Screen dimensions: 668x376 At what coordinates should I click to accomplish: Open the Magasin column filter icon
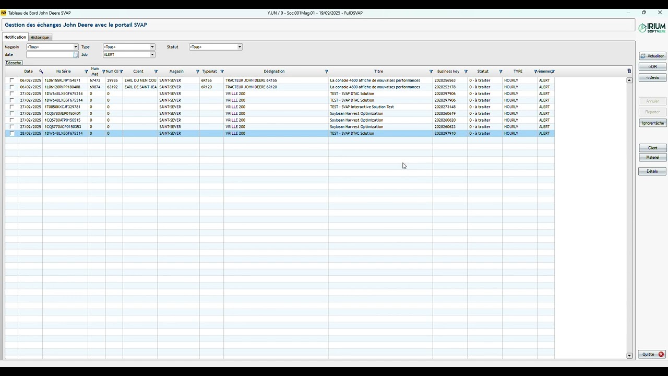coord(198,72)
